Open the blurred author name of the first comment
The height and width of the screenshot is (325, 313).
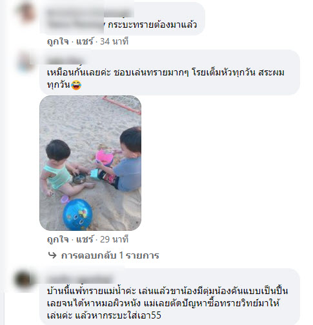(x=89, y=13)
